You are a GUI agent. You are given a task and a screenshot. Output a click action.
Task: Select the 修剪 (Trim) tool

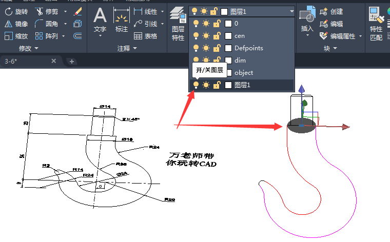(x=47, y=11)
